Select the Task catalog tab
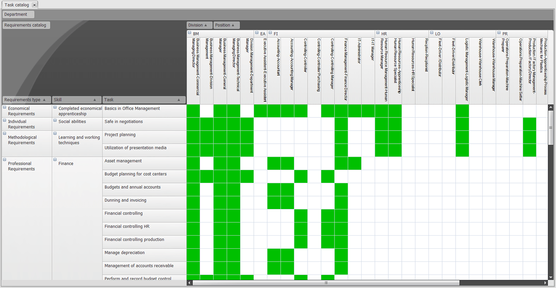 coord(17,4)
